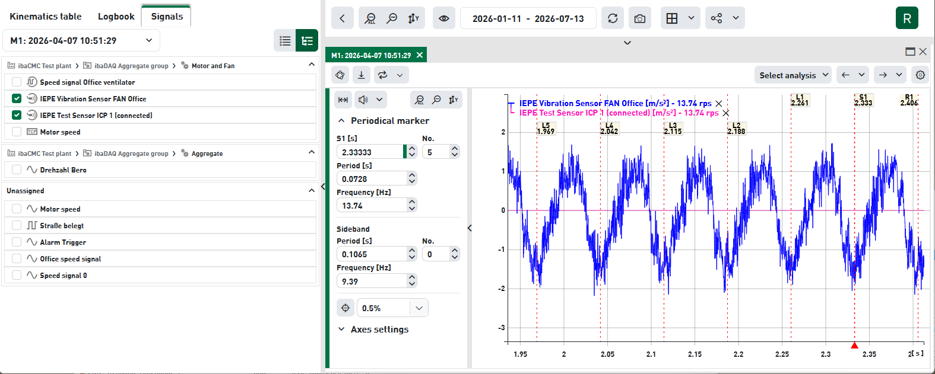Open the Logbook tab

(116, 17)
